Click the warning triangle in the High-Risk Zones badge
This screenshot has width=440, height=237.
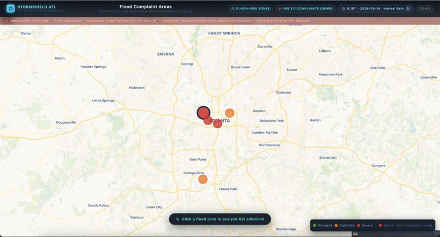pos(233,9)
